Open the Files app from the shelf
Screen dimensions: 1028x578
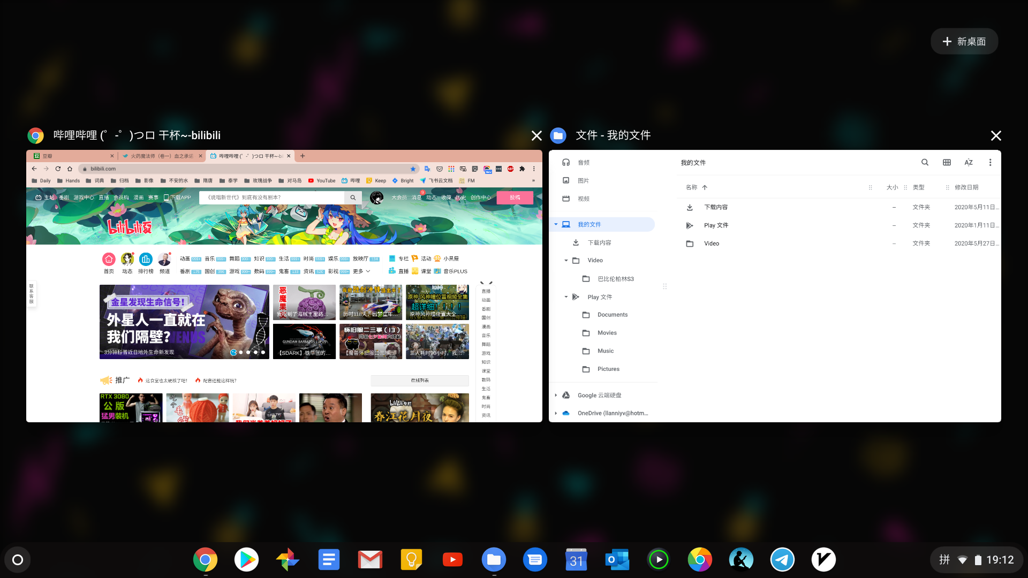pos(494,560)
